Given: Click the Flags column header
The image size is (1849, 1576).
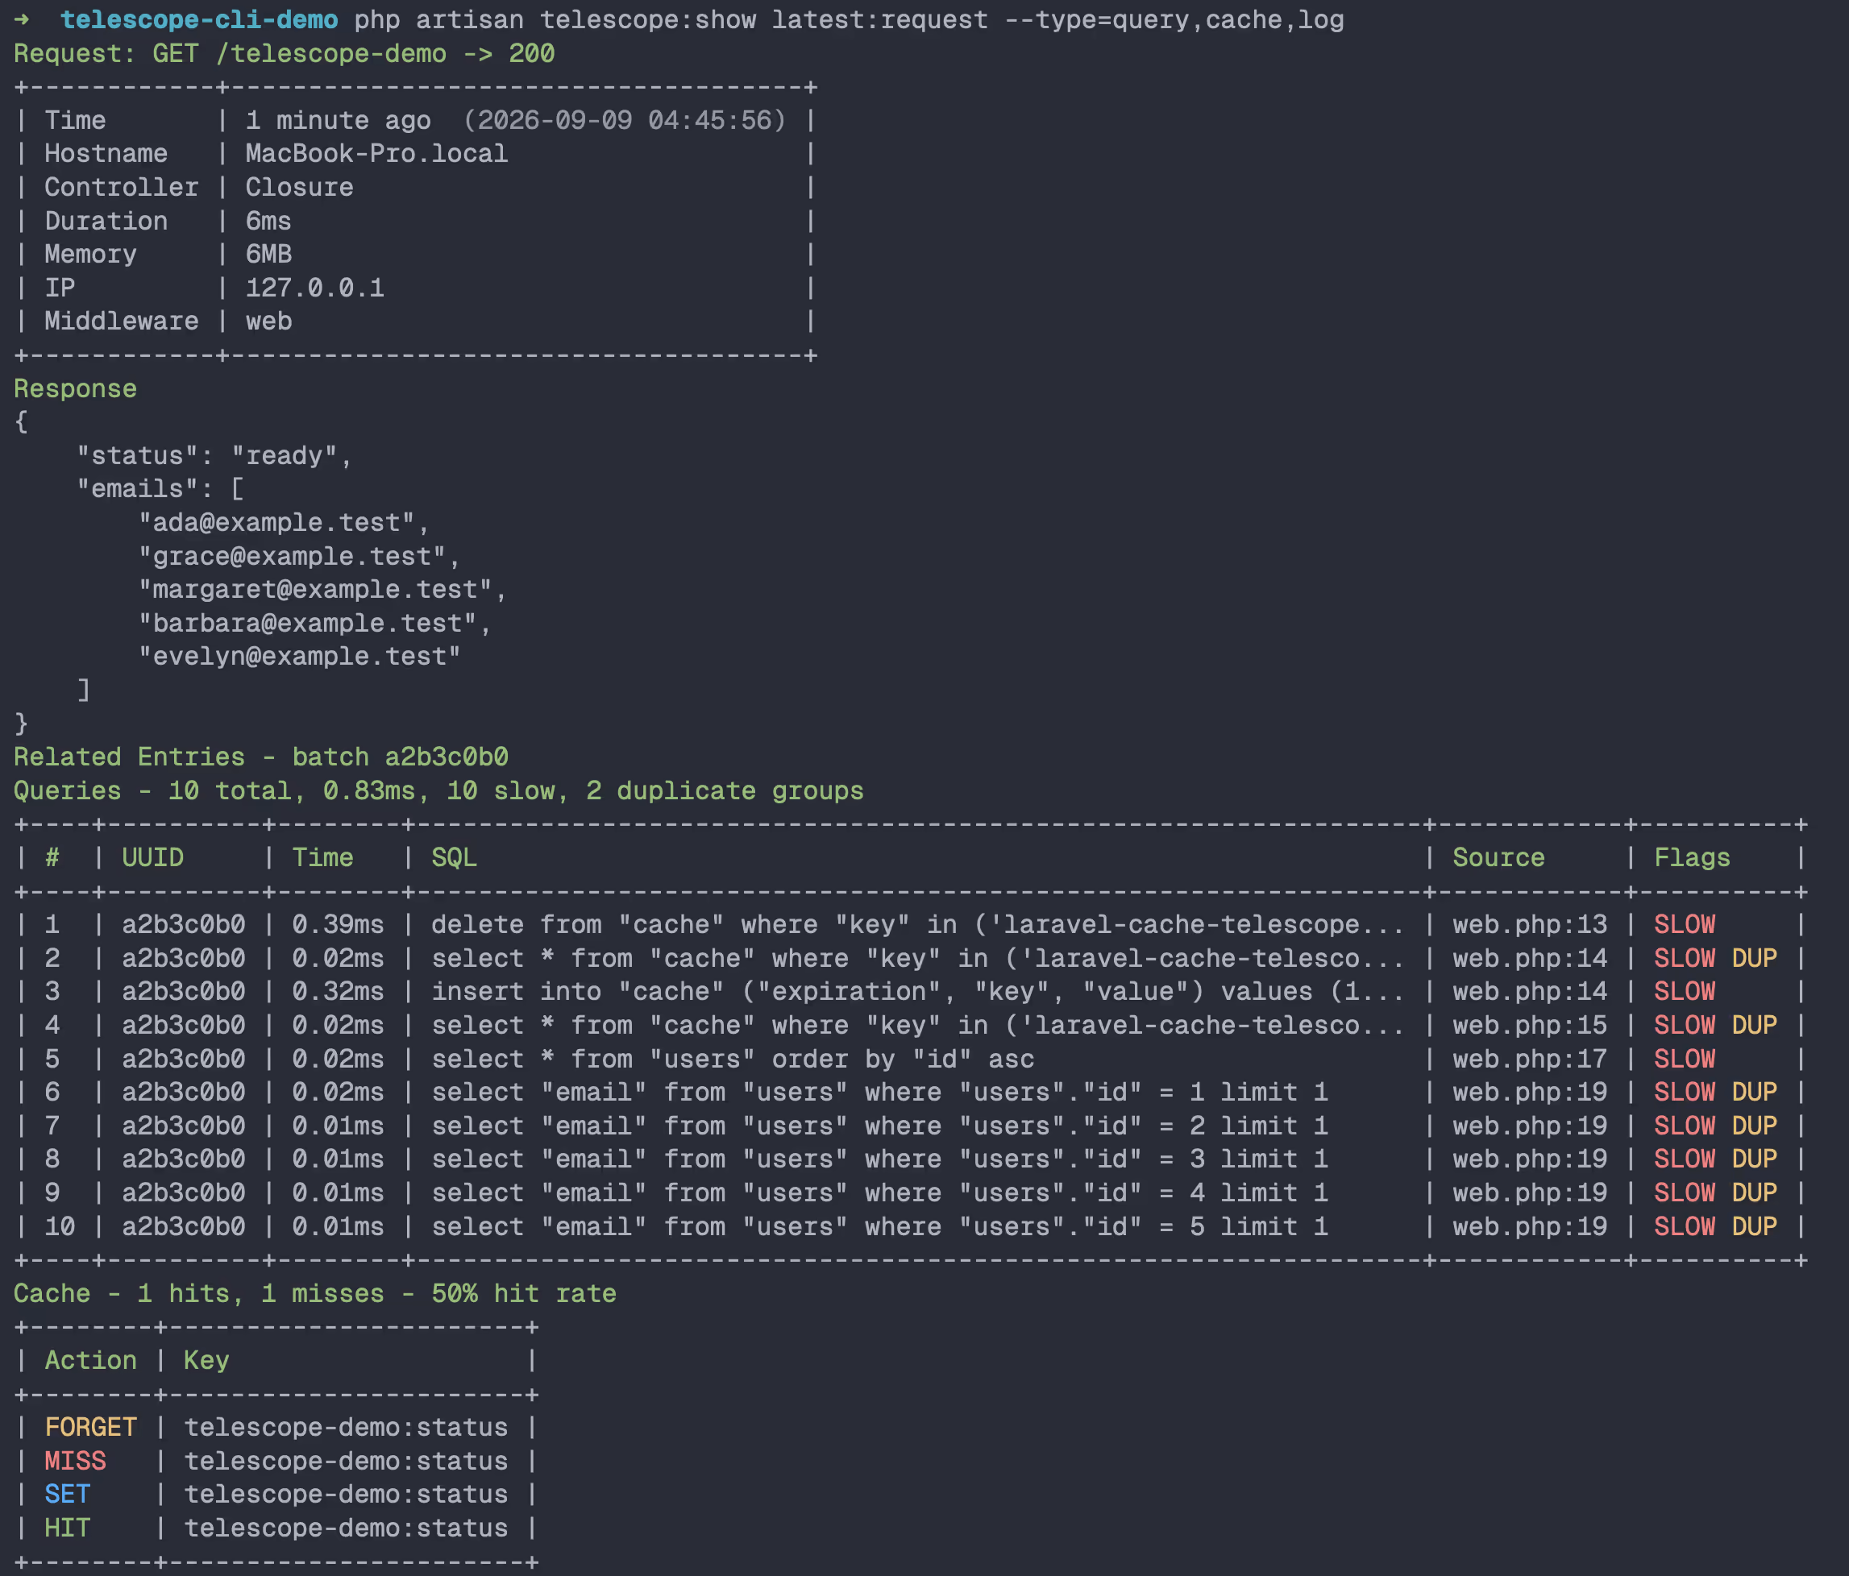Looking at the screenshot, I should tap(1692, 857).
